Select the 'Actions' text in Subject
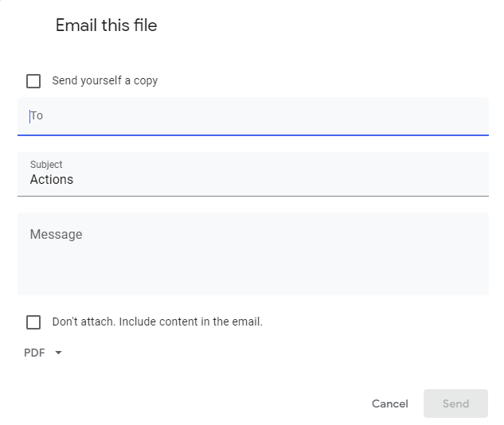504x425 pixels. (x=52, y=180)
